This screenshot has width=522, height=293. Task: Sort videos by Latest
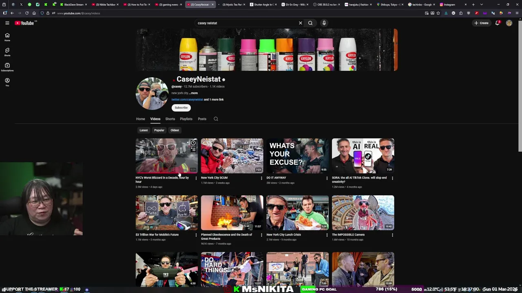tap(144, 130)
